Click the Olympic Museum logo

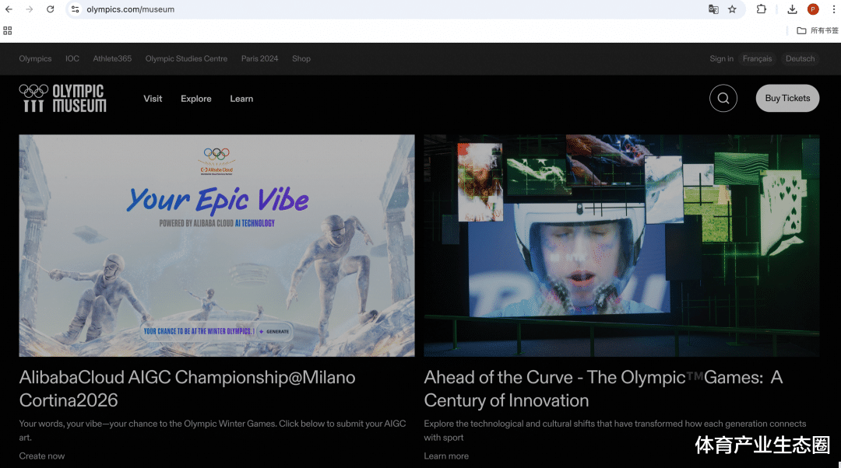click(x=63, y=98)
